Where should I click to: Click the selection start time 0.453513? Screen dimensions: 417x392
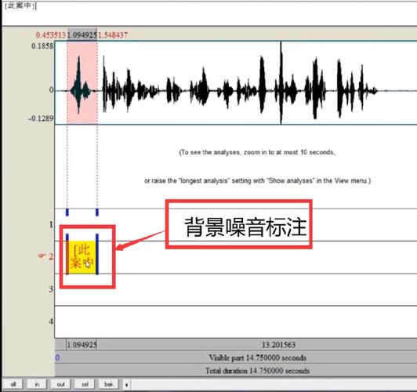coord(50,35)
